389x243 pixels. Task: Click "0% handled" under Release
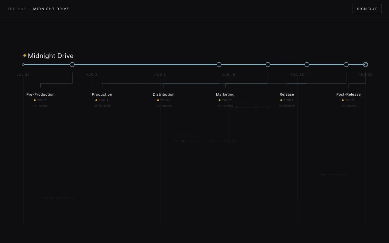pyautogui.click(x=287, y=106)
